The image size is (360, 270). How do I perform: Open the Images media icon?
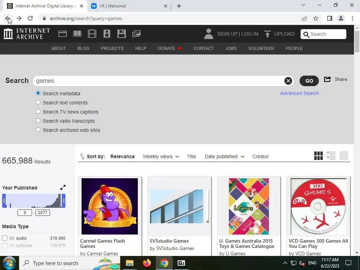tap(136, 34)
